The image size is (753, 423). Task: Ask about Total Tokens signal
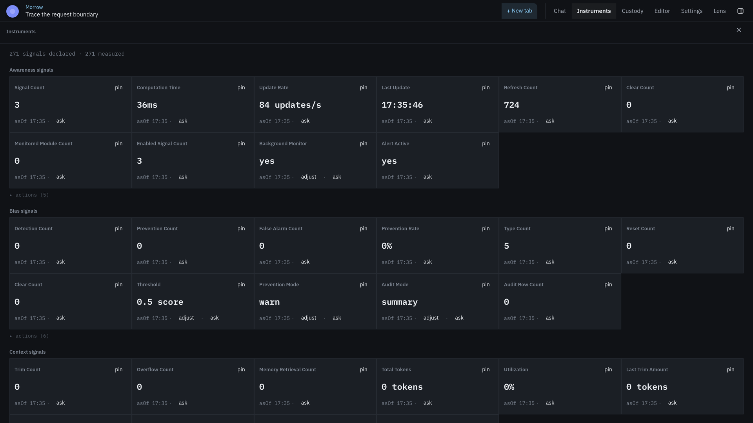point(428,403)
